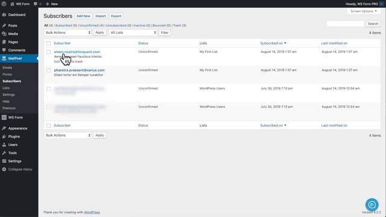Filter by Inactive (0) status

pos(142,25)
